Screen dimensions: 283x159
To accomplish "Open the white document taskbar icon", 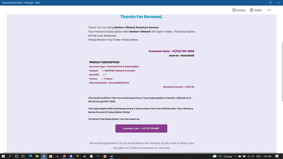I will click(91, 156).
